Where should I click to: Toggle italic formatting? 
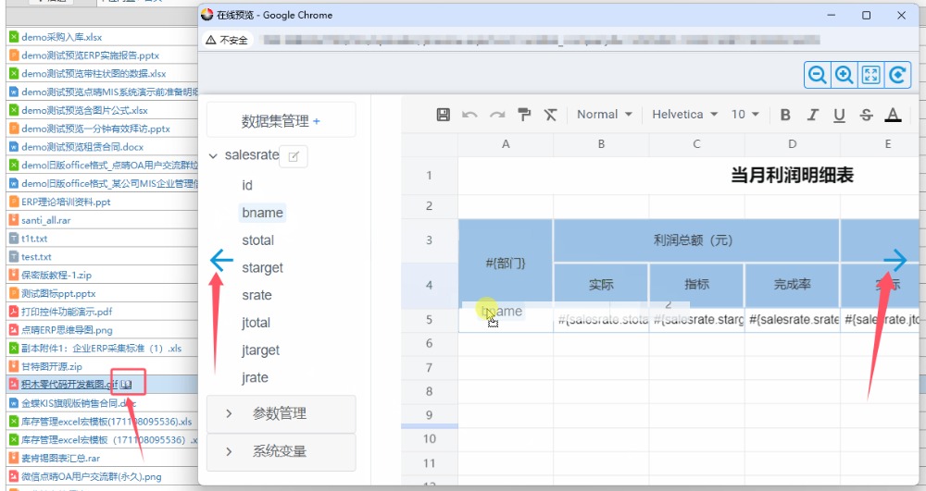(x=812, y=115)
